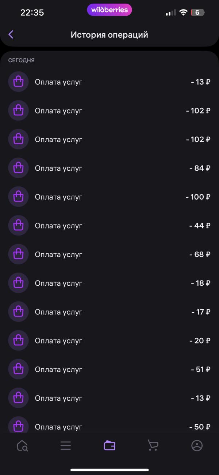Open the first 13 ₽ service payment entry
Image resolution: width=219 pixels, height=475 pixels.
109,82
